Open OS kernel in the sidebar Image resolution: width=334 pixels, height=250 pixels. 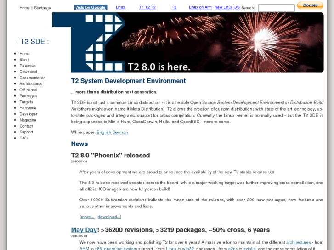click(28, 90)
